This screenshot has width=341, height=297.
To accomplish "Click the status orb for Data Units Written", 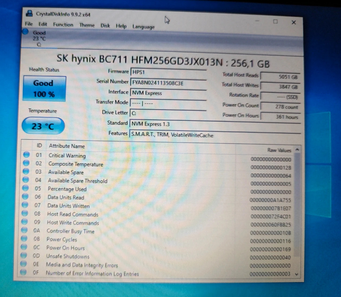I will (x=25, y=205).
